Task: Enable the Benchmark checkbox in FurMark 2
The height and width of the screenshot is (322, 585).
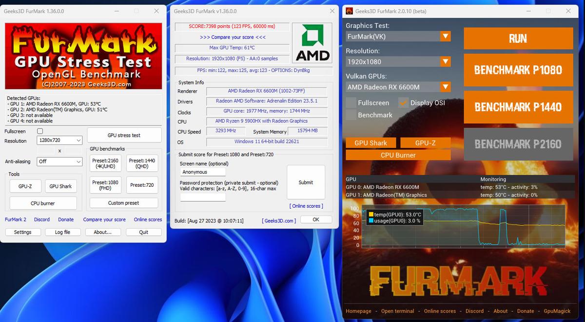Action: [351, 115]
